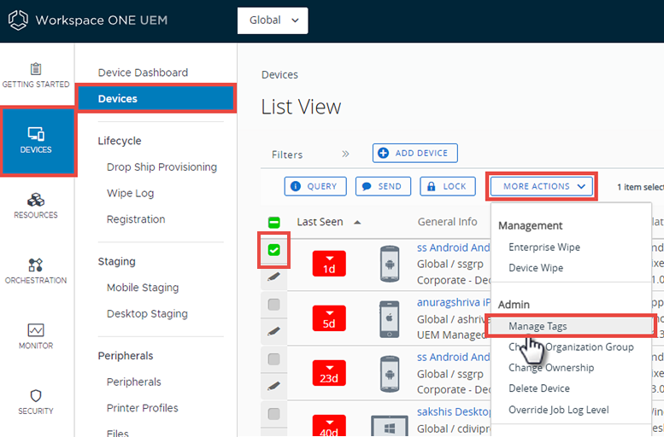The image size is (664, 437).
Task: Select the Devices sidebar icon
Action: click(36, 134)
